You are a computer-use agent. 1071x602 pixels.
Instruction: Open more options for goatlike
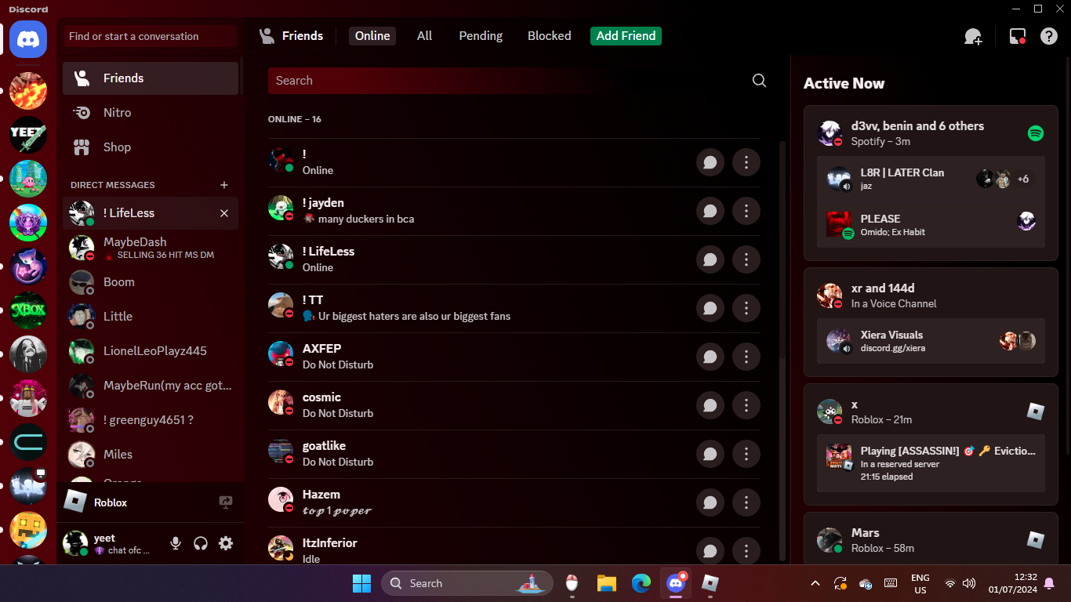[x=746, y=454]
